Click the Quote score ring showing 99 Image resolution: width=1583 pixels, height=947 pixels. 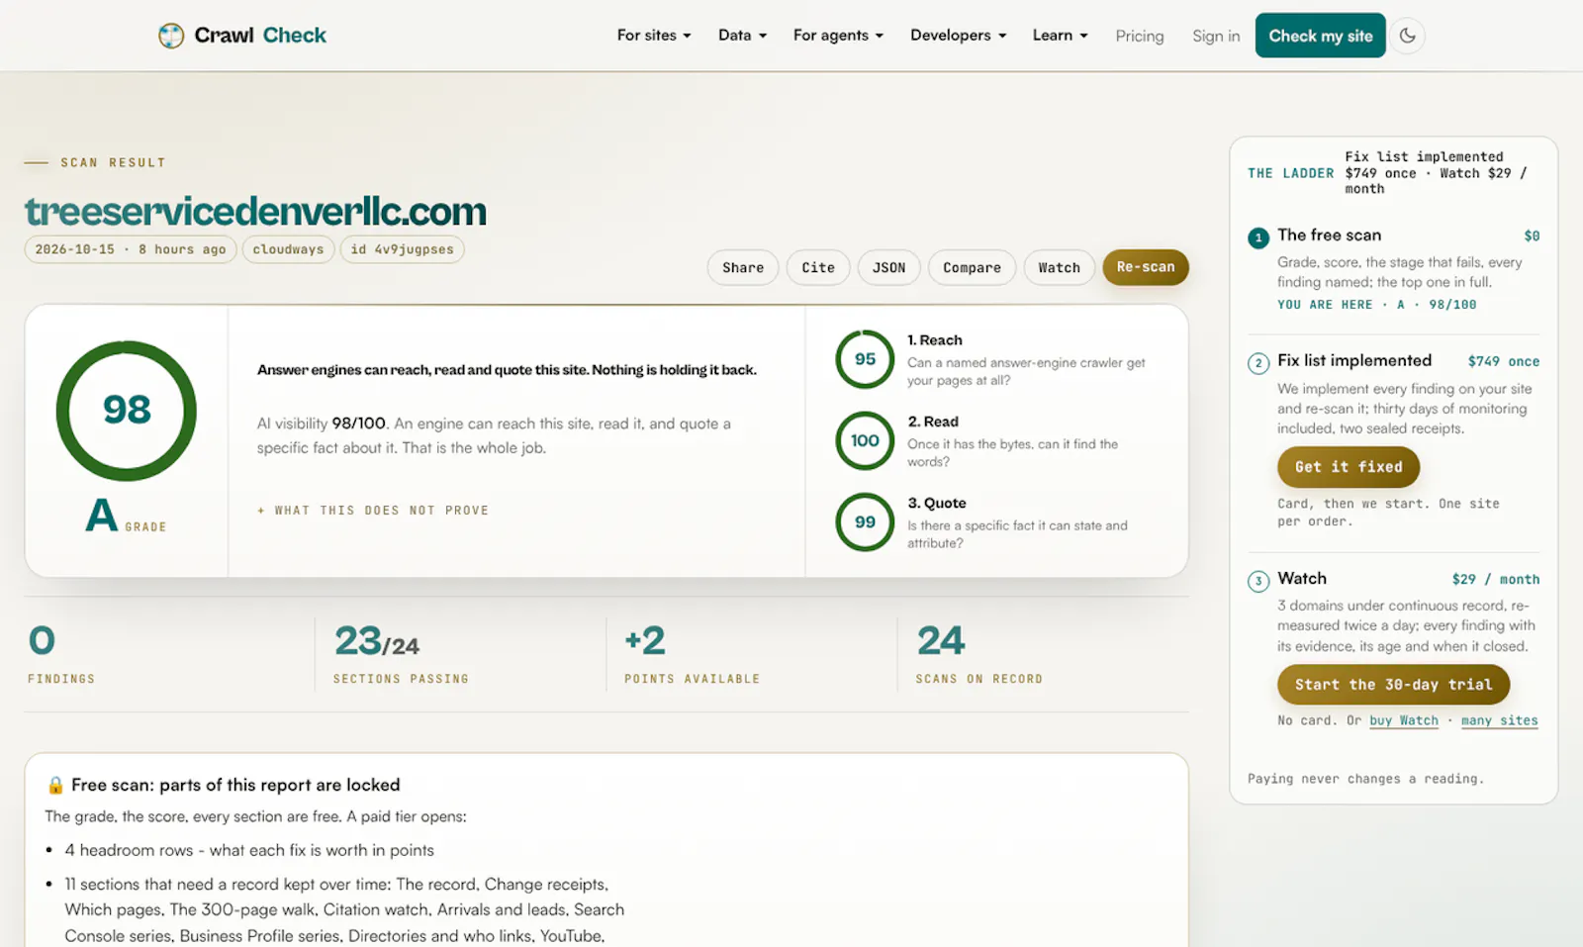tap(865, 521)
